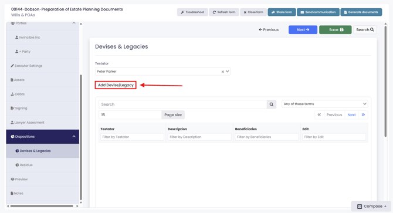The image size is (393, 213).
Task: Open the Preview section
Action: (x=43, y=179)
